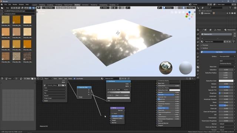Viewport: 237px width, 133px height.
Task: Open Surface Principled BSDF dropdown
Action: click(227, 57)
